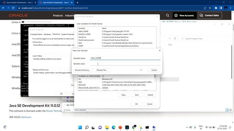Select the user Path variable row

point(117,43)
